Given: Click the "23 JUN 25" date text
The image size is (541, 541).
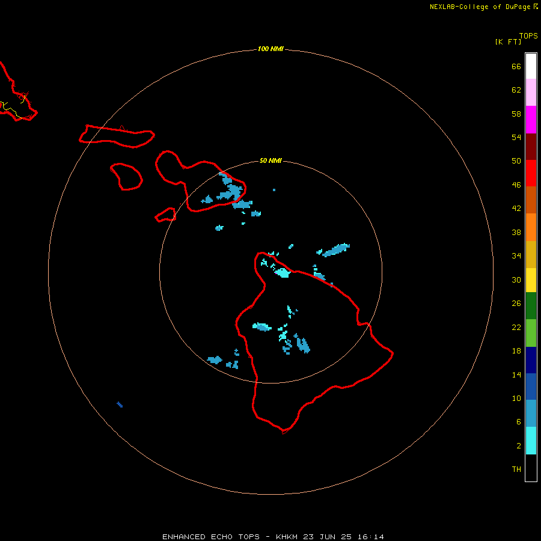Looking at the screenshot, I should point(327,537).
